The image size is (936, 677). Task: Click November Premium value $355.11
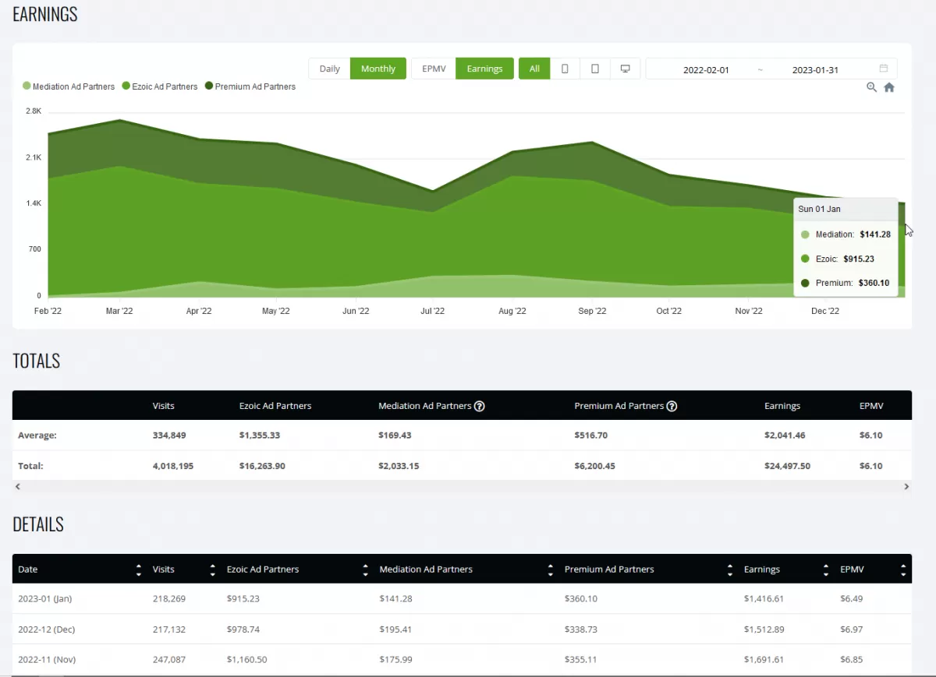click(581, 659)
